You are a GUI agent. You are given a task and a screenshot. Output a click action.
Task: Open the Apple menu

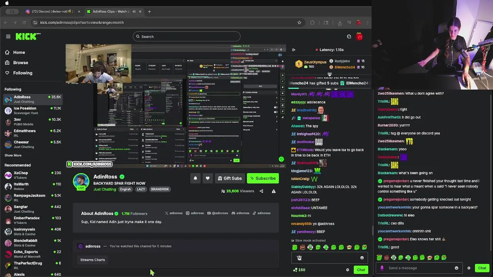(7, 3)
